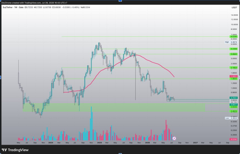This screenshot has width=240, height=154.
Task: Select the green 0.4629 price label
Action: click(x=233, y=111)
